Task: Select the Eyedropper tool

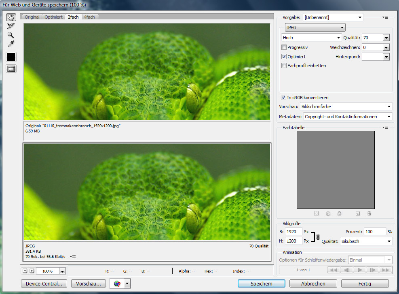Action: (x=11, y=44)
